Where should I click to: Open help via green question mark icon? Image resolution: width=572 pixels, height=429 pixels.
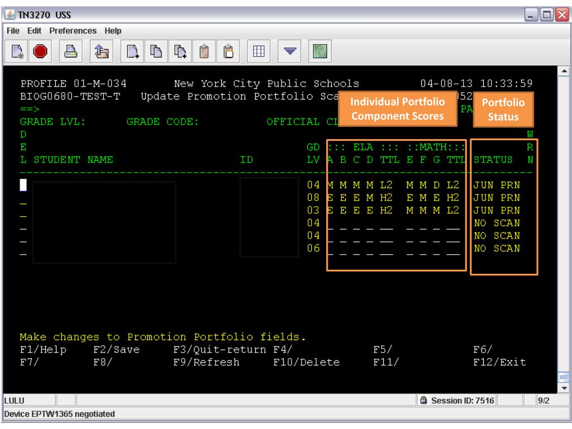[x=320, y=51]
